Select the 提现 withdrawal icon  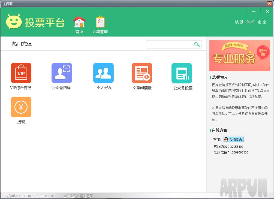point(21,107)
